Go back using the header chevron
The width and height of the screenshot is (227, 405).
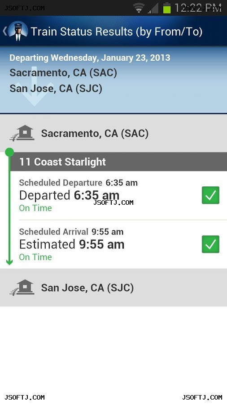pos(4,31)
